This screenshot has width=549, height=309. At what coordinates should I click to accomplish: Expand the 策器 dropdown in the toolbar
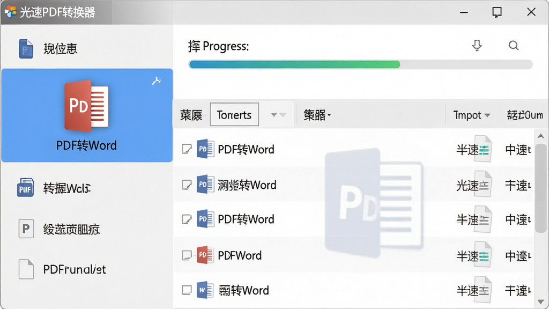(x=317, y=115)
